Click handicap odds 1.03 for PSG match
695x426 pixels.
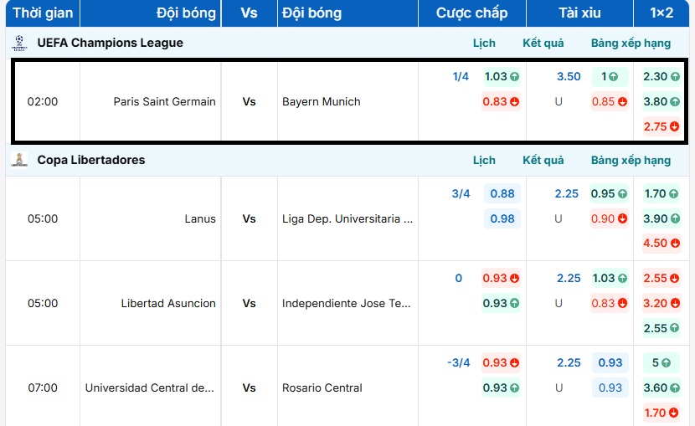tap(502, 77)
